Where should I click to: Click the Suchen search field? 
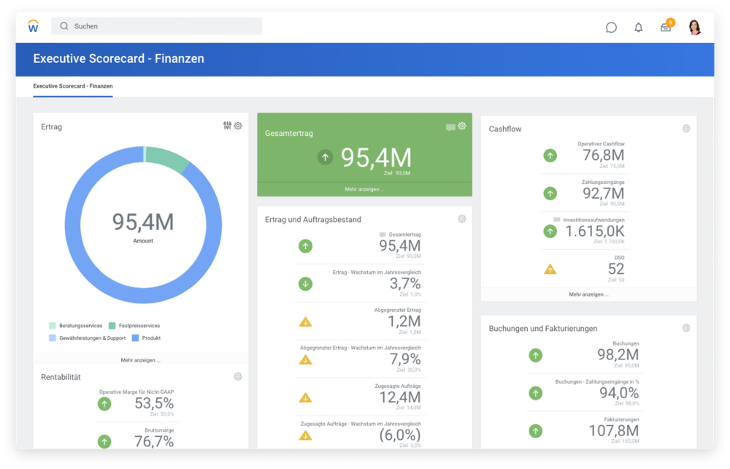coord(156,26)
